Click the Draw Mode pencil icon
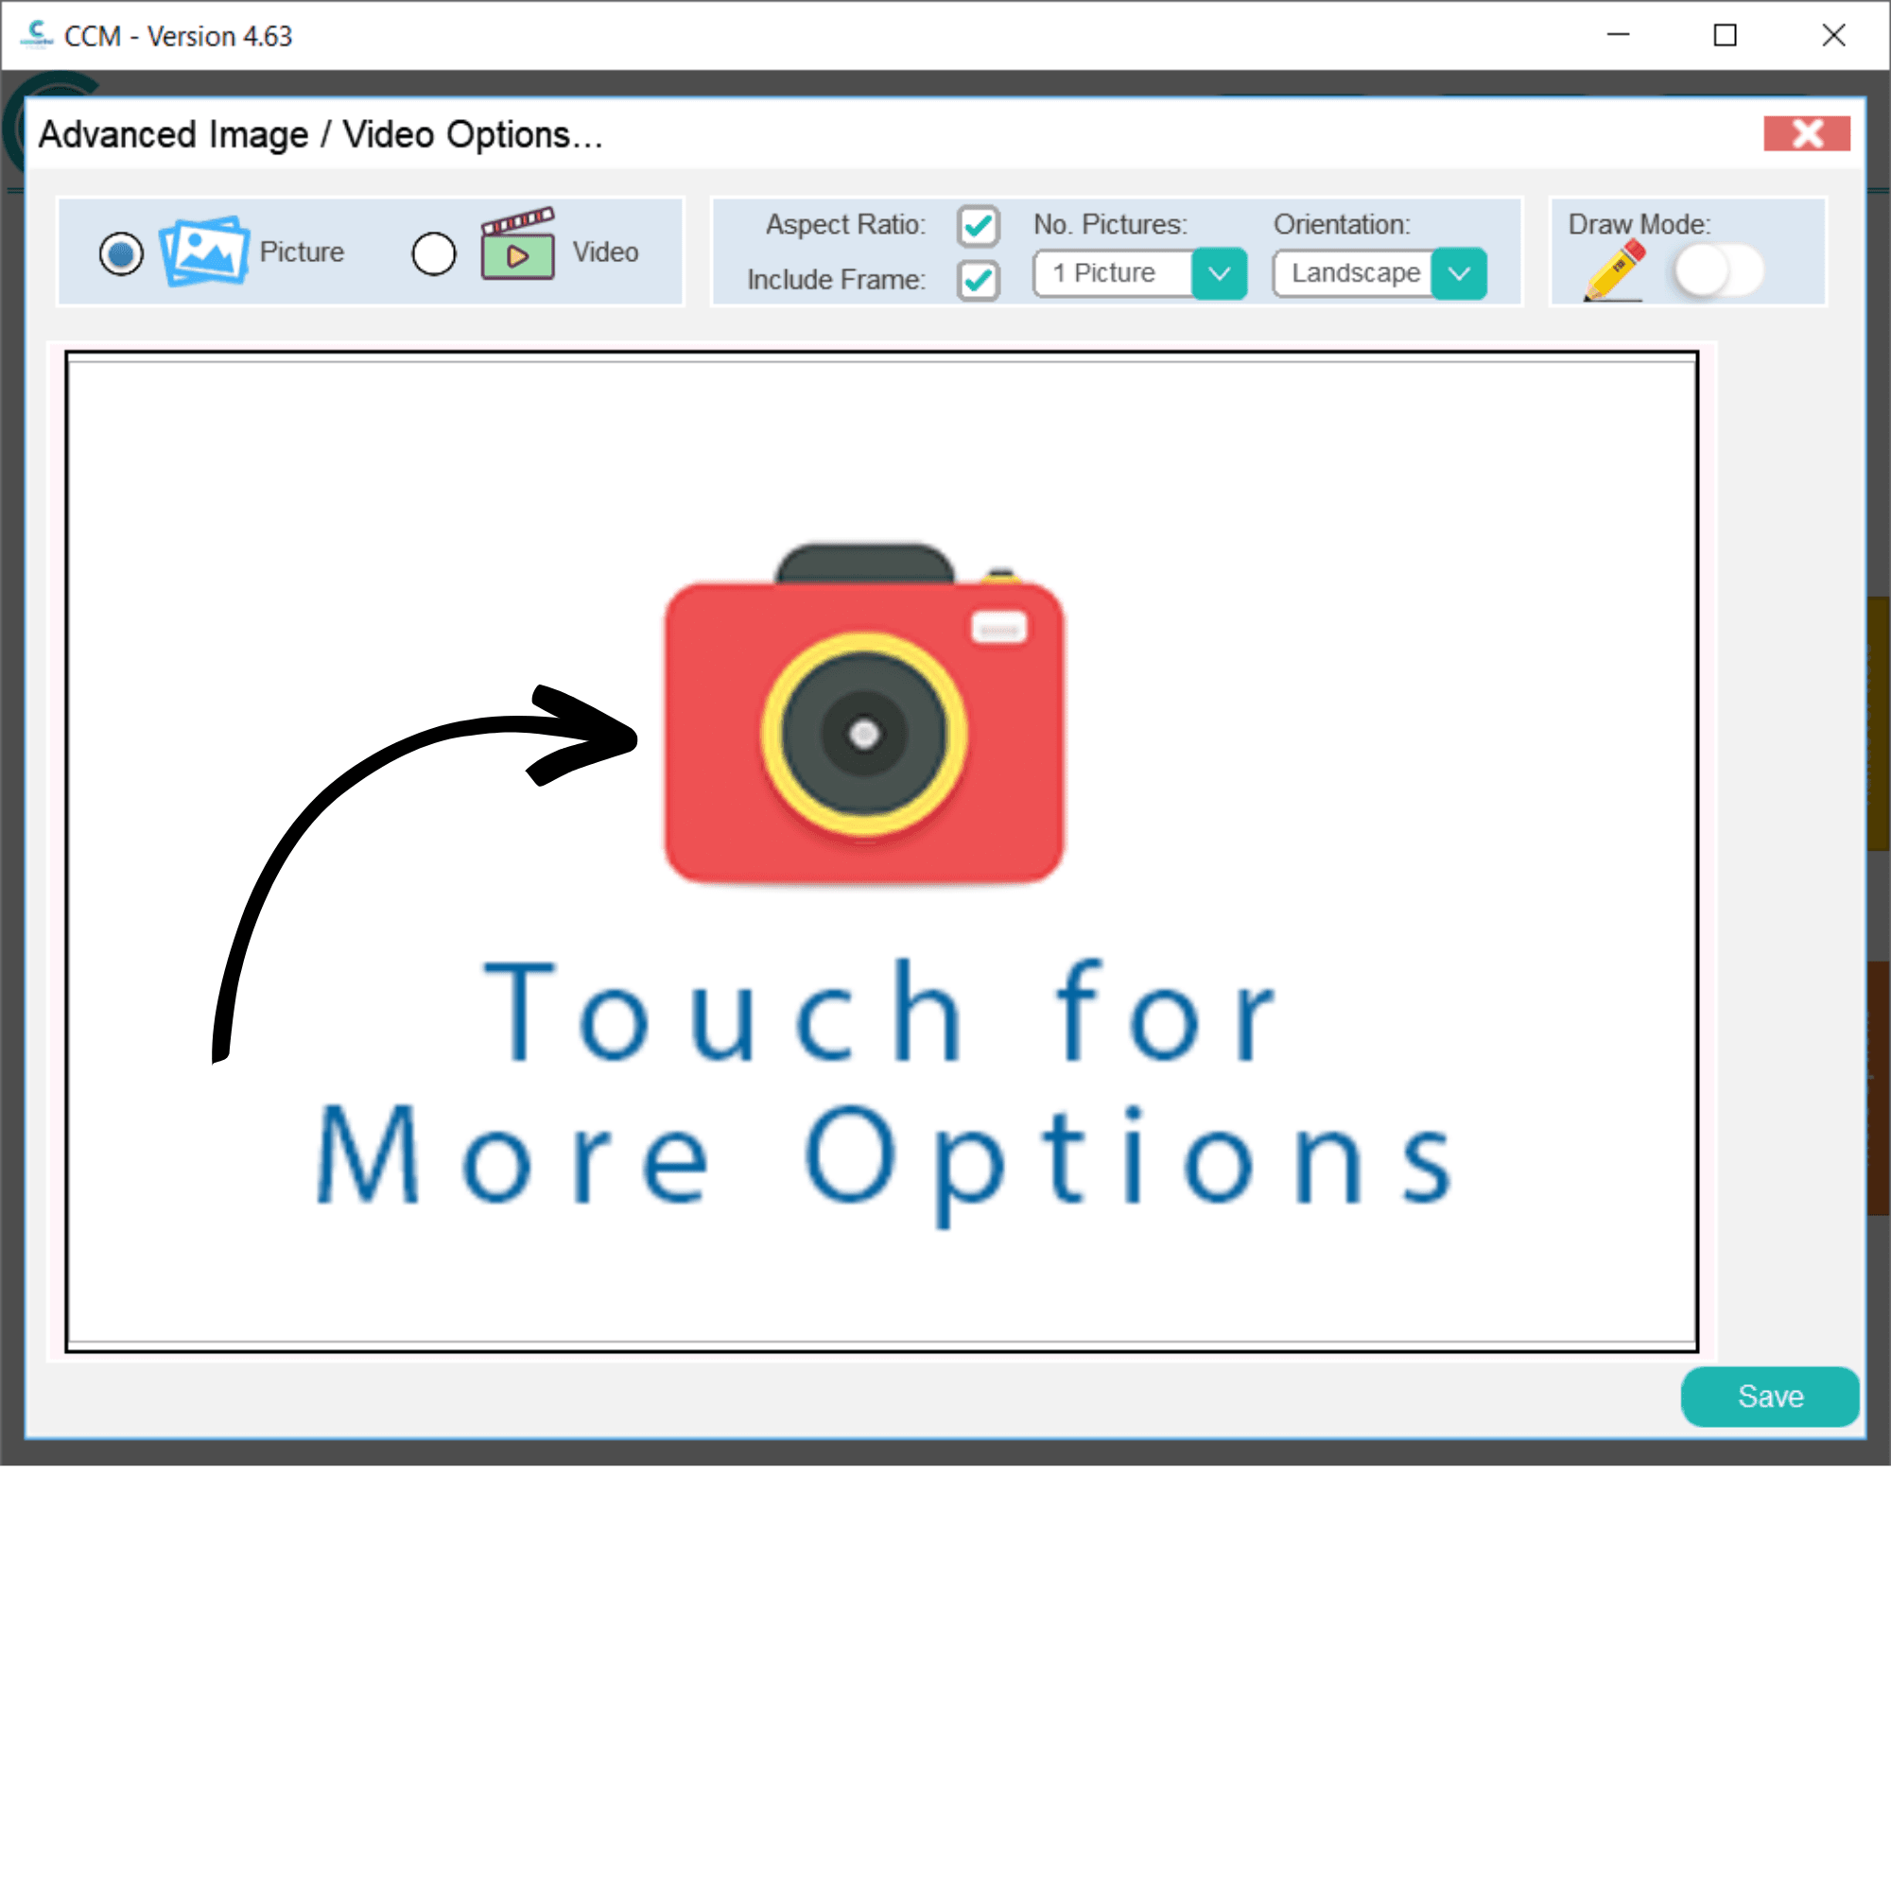Viewport: 1891px width, 1891px height. click(x=1614, y=271)
